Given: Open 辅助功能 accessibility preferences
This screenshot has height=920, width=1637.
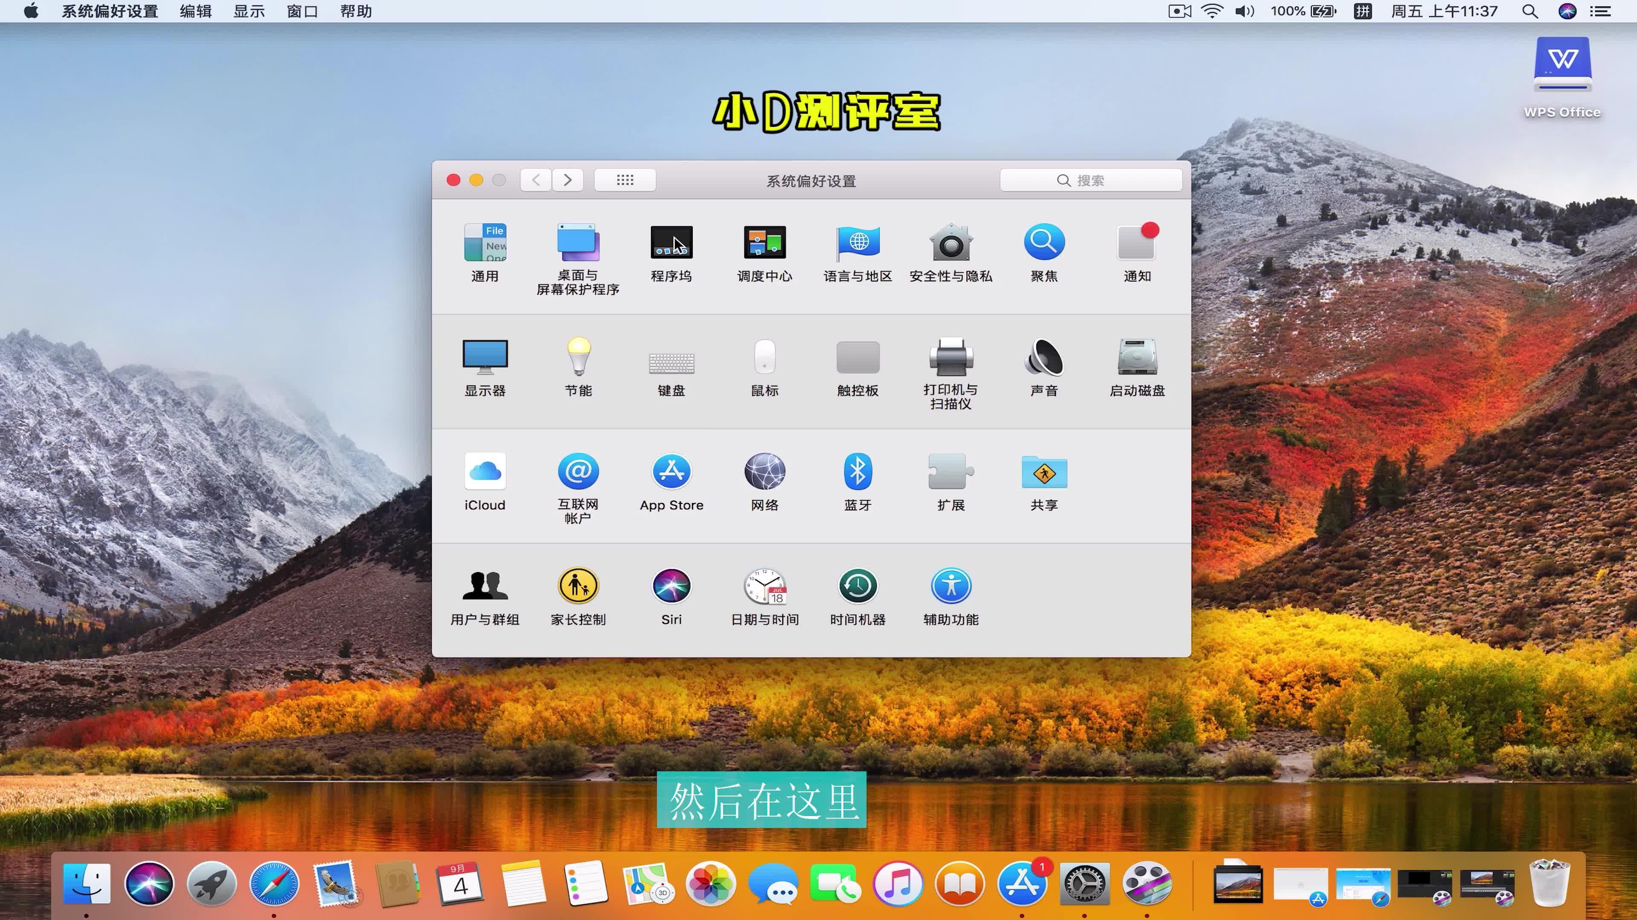Looking at the screenshot, I should coord(951,586).
